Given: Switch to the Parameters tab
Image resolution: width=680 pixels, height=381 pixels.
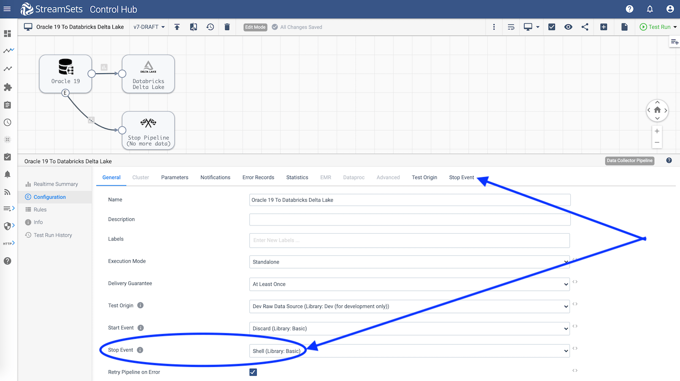Looking at the screenshot, I should click(175, 177).
